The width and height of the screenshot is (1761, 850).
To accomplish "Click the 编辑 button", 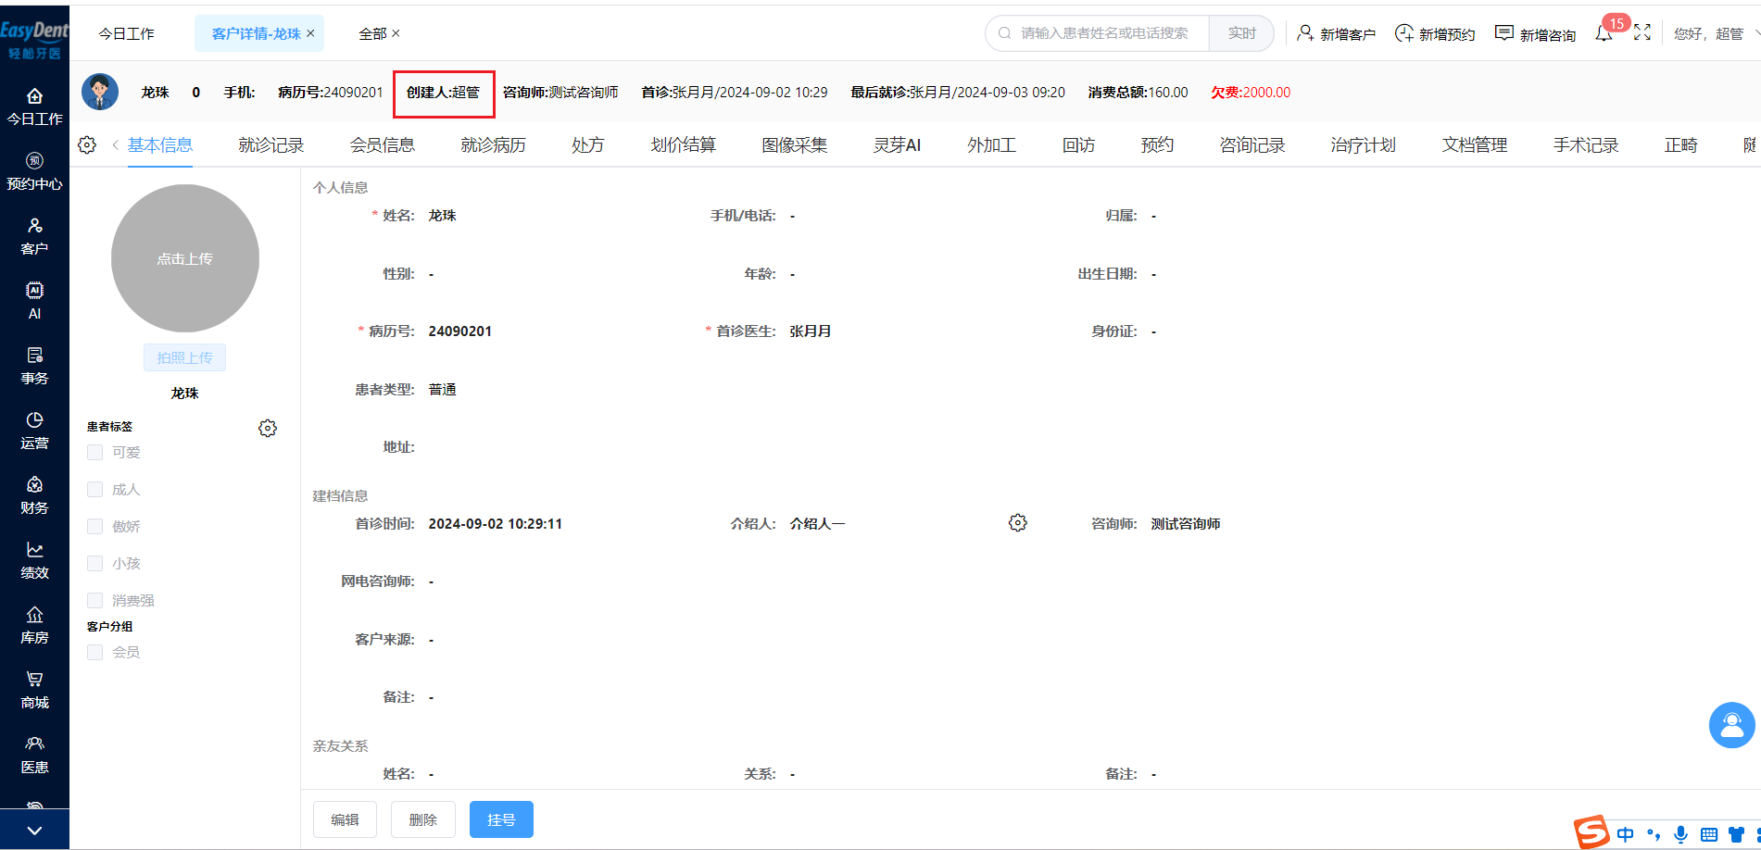I will pyautogui.click(x=345, y=819).
